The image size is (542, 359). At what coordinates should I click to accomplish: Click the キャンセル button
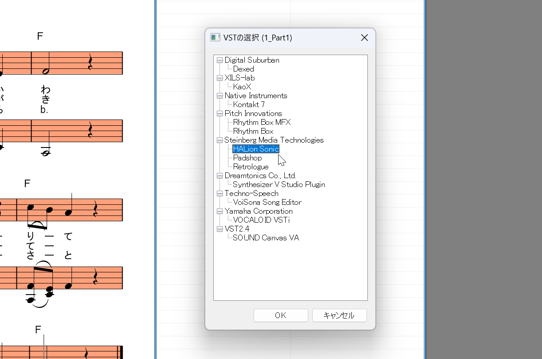pyautogui.click(x=339, y=315)
